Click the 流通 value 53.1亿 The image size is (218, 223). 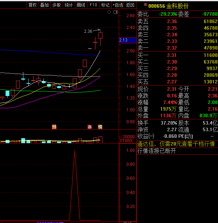[210, 129]
